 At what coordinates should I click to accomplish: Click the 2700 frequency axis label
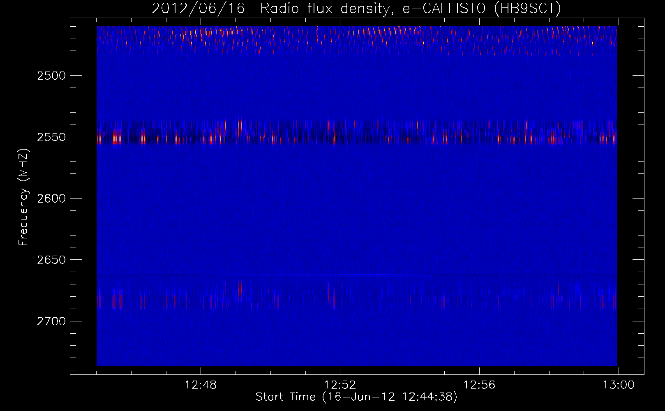click(51, 321)
